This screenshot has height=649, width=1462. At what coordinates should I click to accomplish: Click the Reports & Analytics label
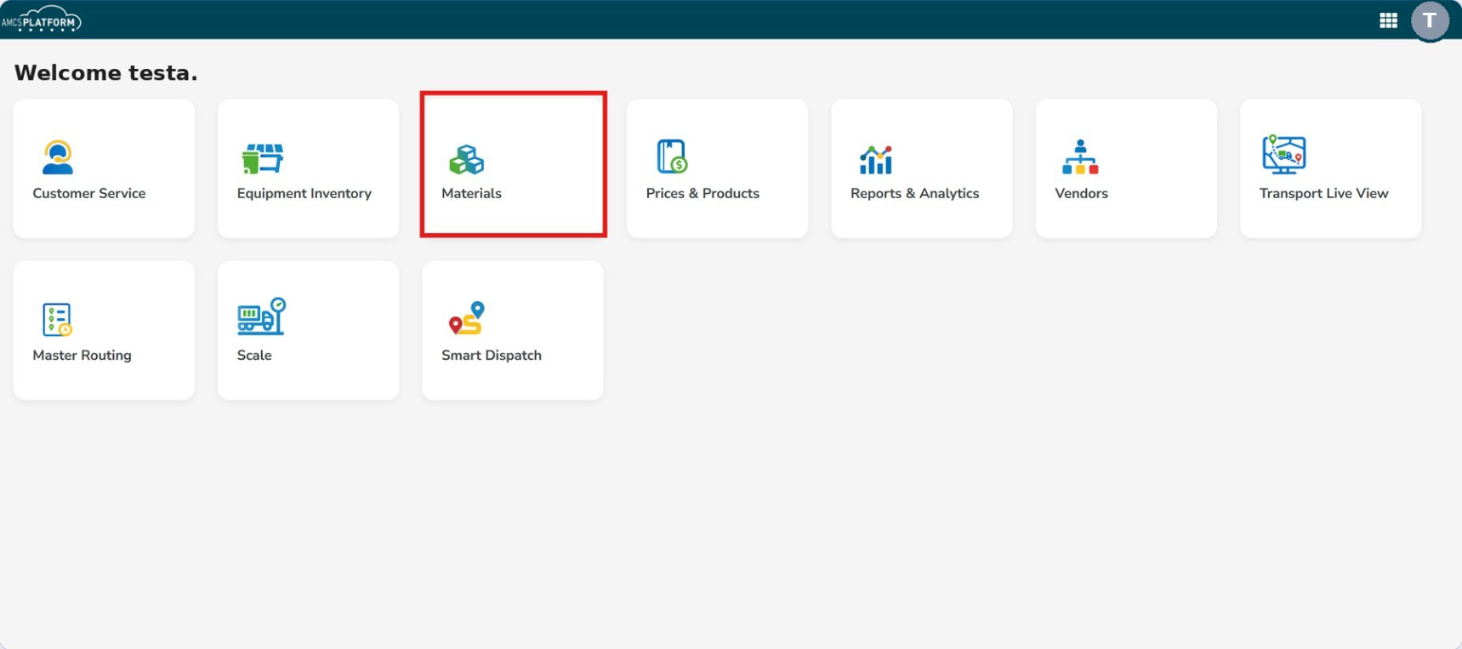click(x=915, y=193)
